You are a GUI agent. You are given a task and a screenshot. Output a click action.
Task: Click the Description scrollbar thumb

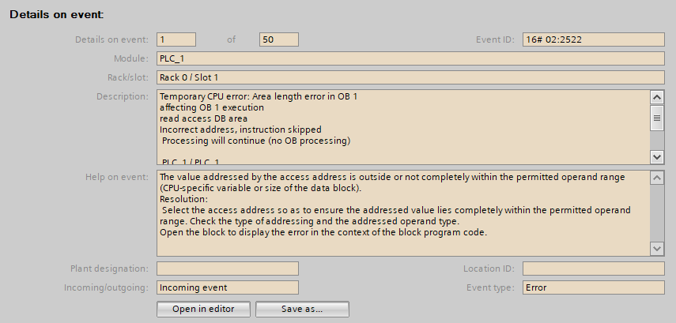[x=656, y=118]
